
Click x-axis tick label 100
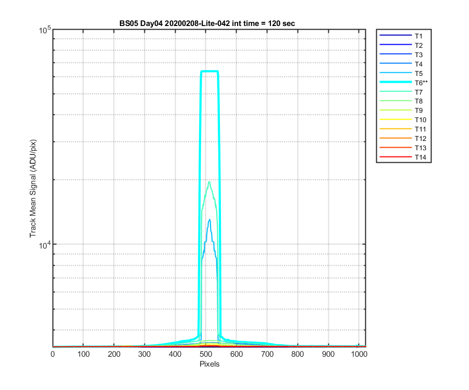pyautogui.click(x=83, y=354)
